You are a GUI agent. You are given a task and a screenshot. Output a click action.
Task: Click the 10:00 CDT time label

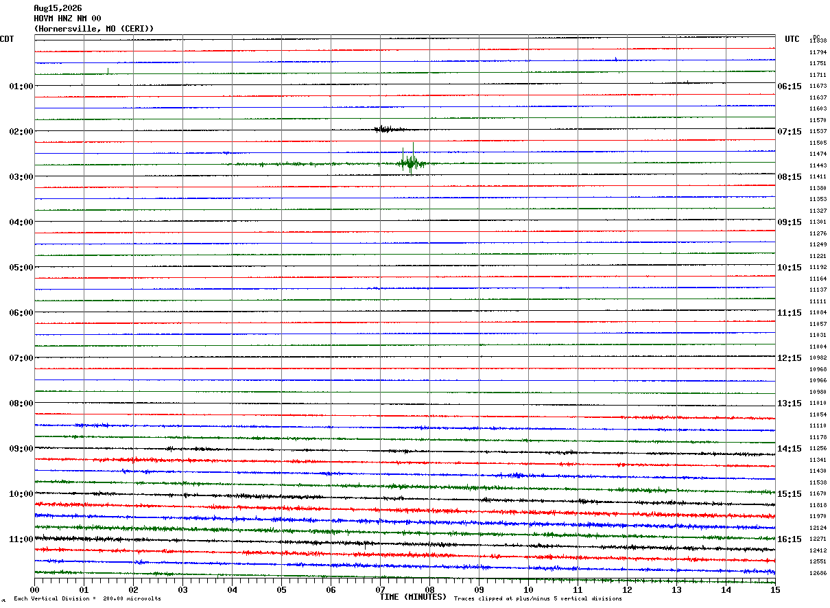click(x=21, y=494)
